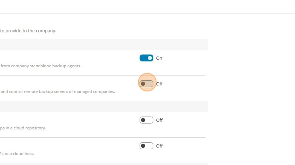The height and width of the screenshot is (165, 295).
Task: Click the "to a cloud host" description
Action: 17,154
